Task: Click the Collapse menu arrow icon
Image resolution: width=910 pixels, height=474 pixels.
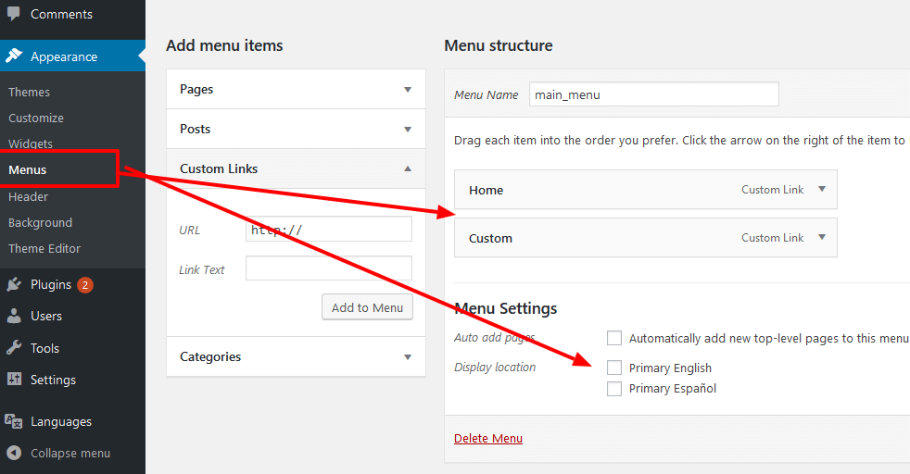Action: [x=13, y=453]
